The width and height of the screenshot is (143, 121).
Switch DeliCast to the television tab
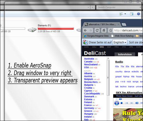pos(125,55)
